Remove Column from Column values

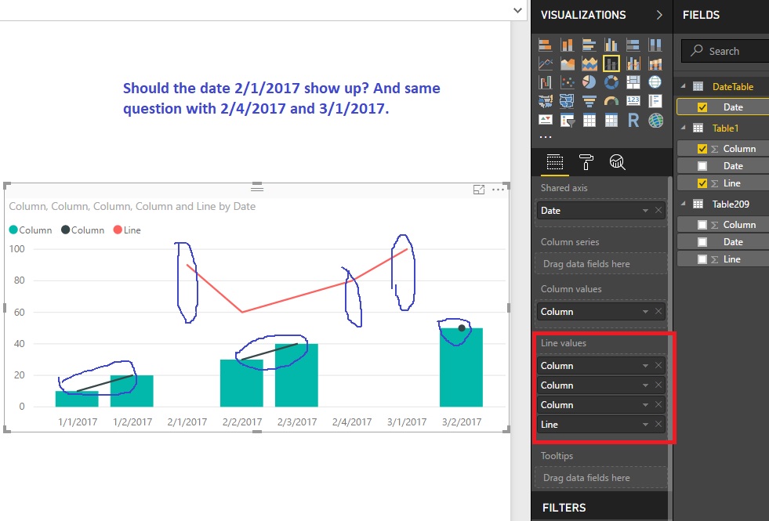[658, 312]
